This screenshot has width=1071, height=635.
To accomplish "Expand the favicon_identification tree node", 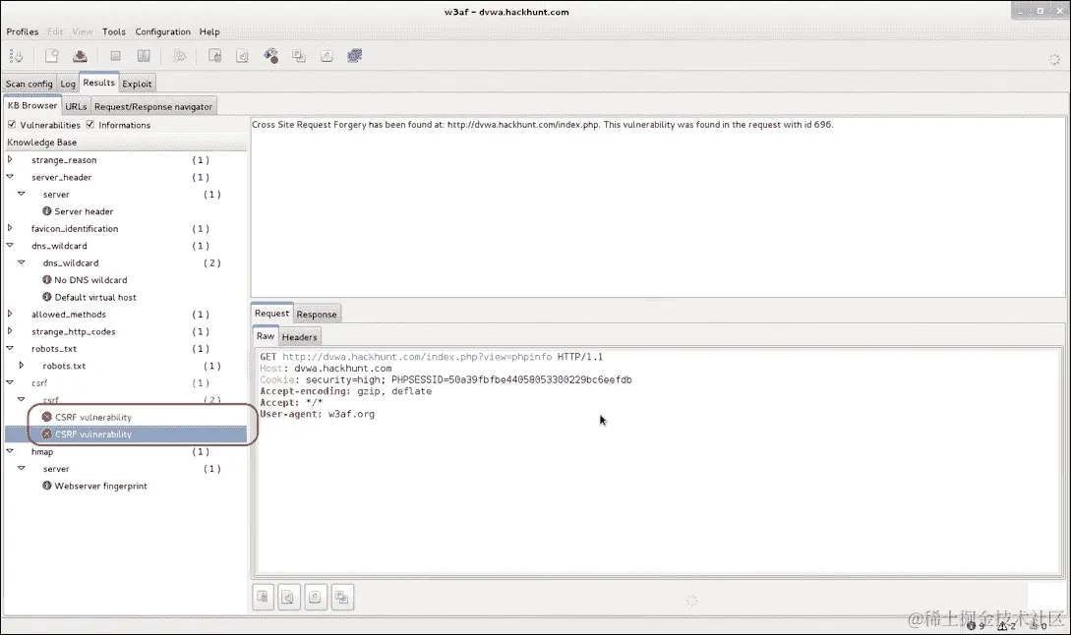I will pos(10,228).
